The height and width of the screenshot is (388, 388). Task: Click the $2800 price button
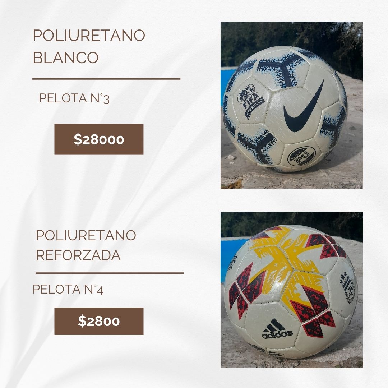pos(99,321)
